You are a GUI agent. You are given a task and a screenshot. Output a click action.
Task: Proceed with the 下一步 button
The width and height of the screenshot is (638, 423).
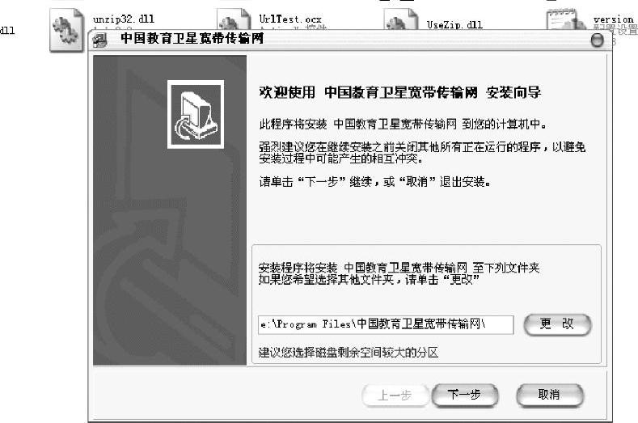pyautogui.click(x=465, y=395)
